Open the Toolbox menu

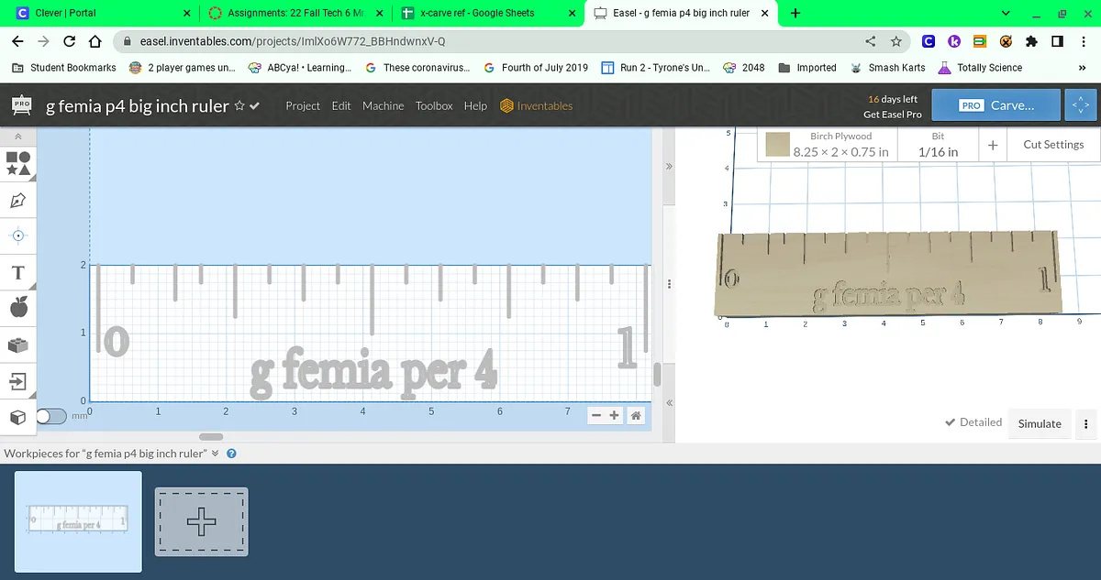[x=434, y=106]
